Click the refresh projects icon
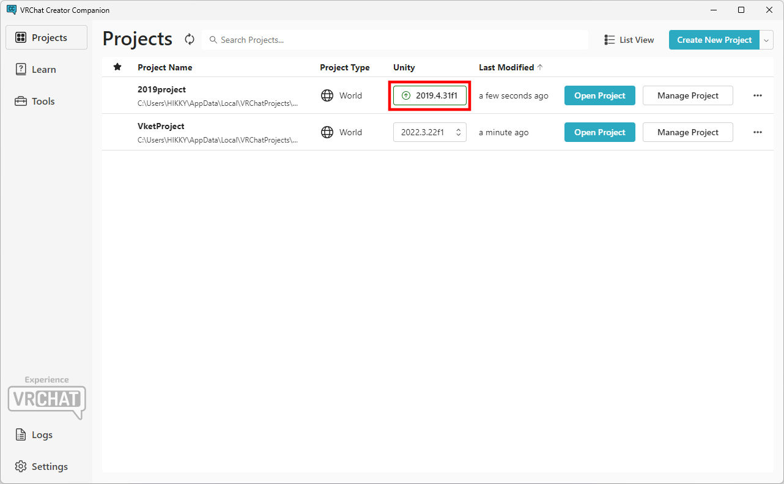 click(190, 40)
